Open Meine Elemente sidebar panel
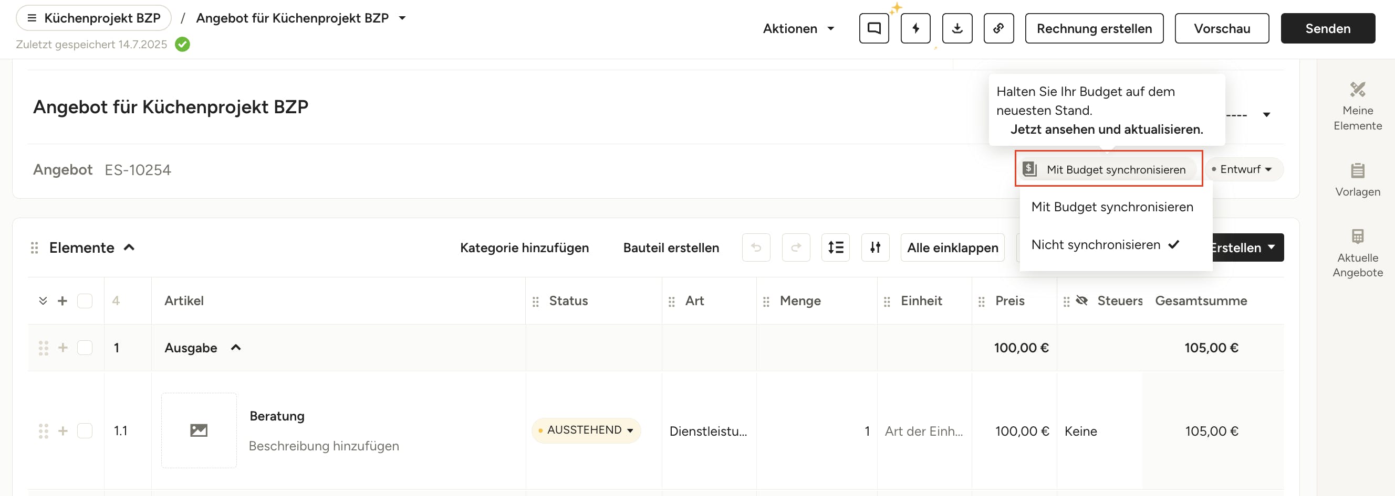 [x=1357, y=106]
